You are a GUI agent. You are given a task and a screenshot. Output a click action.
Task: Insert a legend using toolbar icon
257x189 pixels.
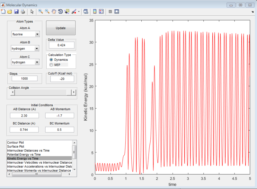tap(101, 12)
